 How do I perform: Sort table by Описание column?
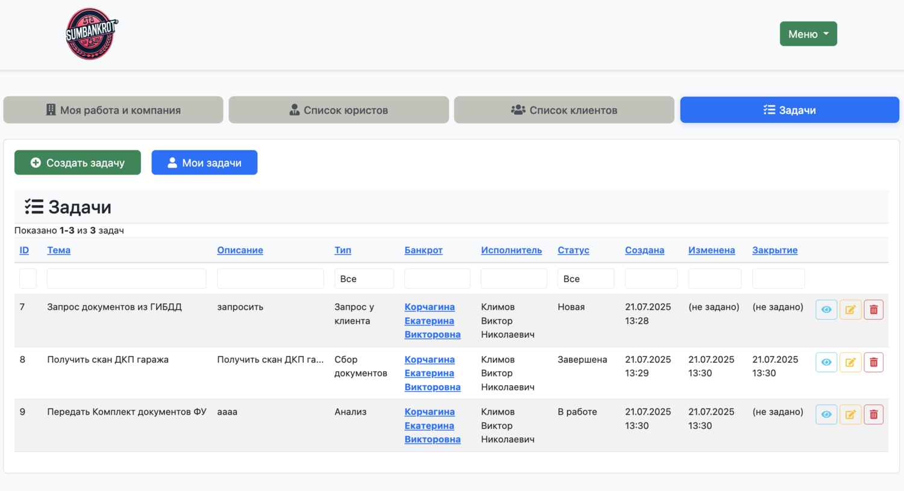240,250
